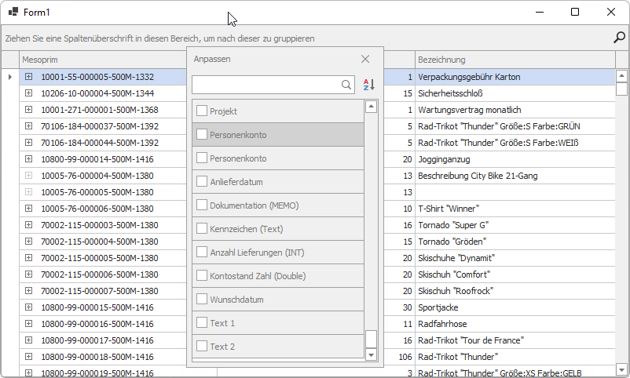Expand row 10800-99-000014-500M-1416
The image size is (630, 378).
tap(28, 158)
